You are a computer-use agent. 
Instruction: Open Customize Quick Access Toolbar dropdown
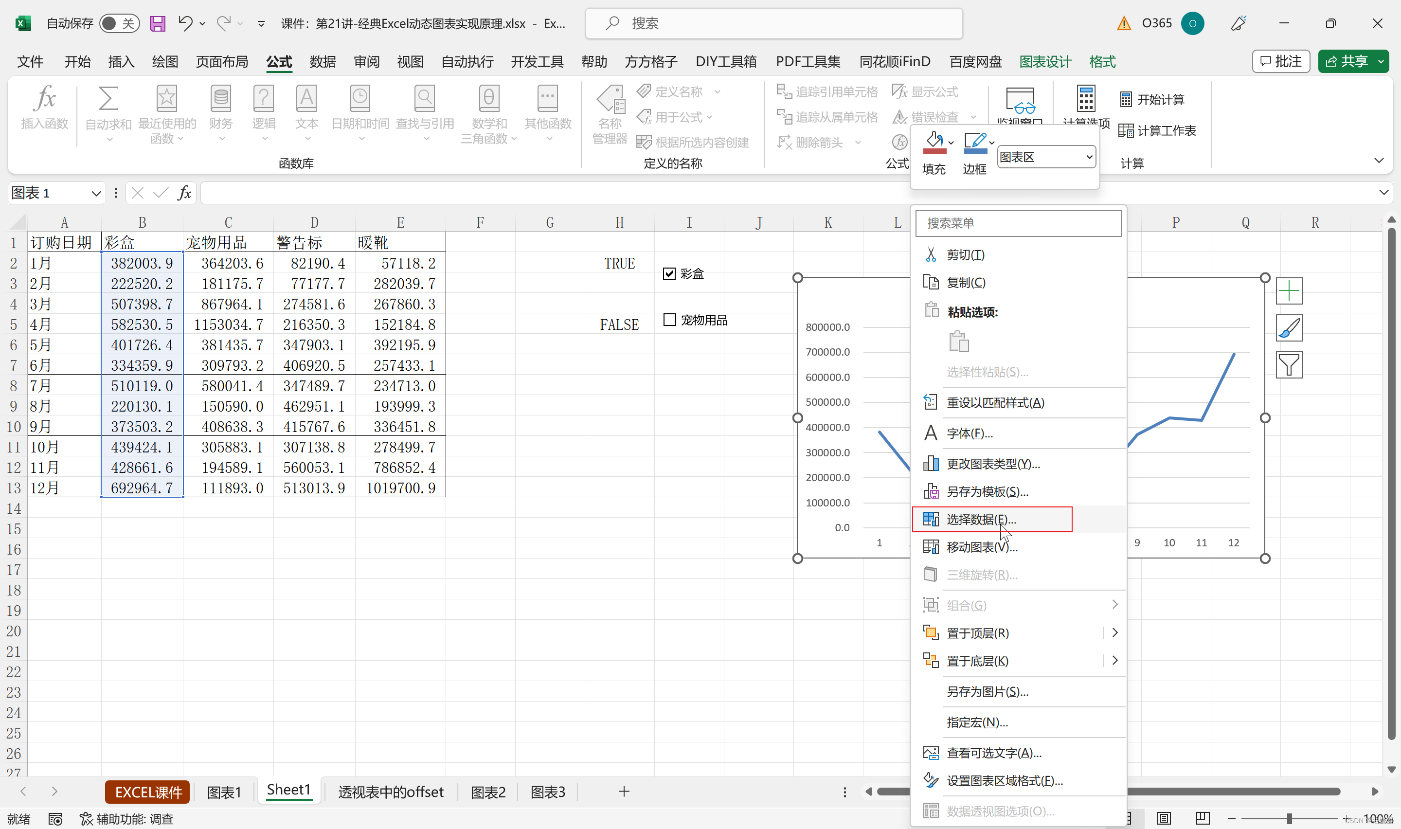261,23
